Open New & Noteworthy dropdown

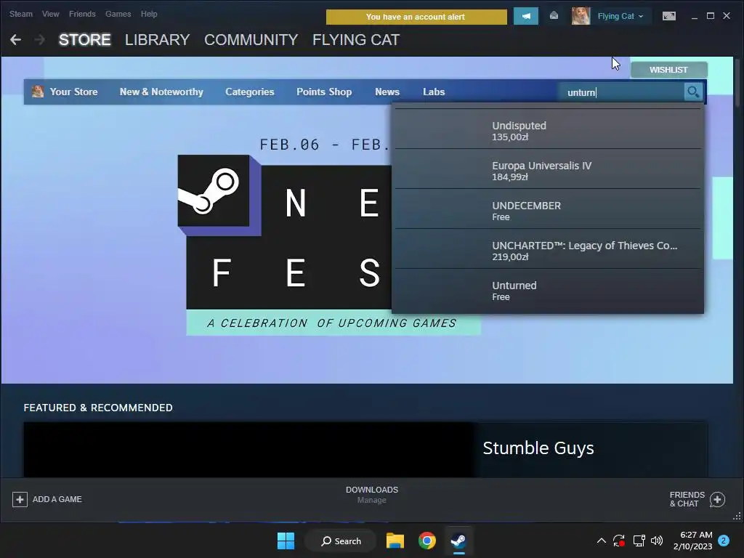(x=161, y=92)
